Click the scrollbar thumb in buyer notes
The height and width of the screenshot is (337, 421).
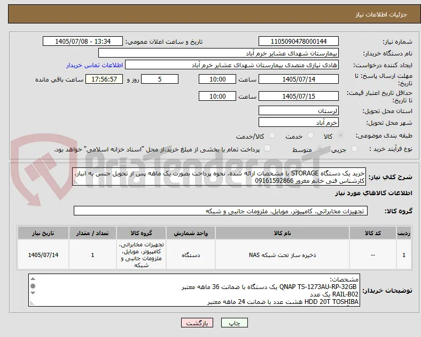tap(33, 286)
